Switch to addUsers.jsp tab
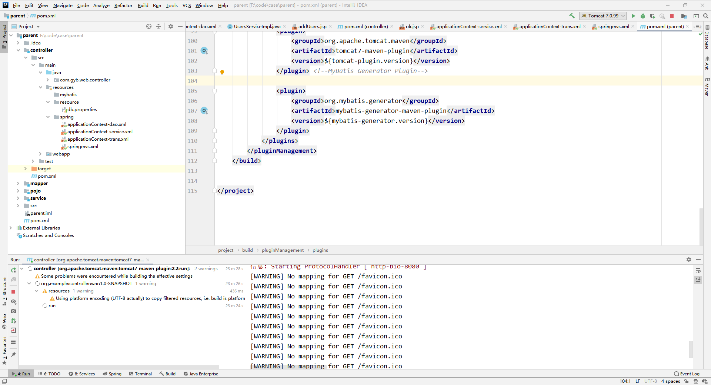Screen dimensions: 711x385 pos(312,26)
